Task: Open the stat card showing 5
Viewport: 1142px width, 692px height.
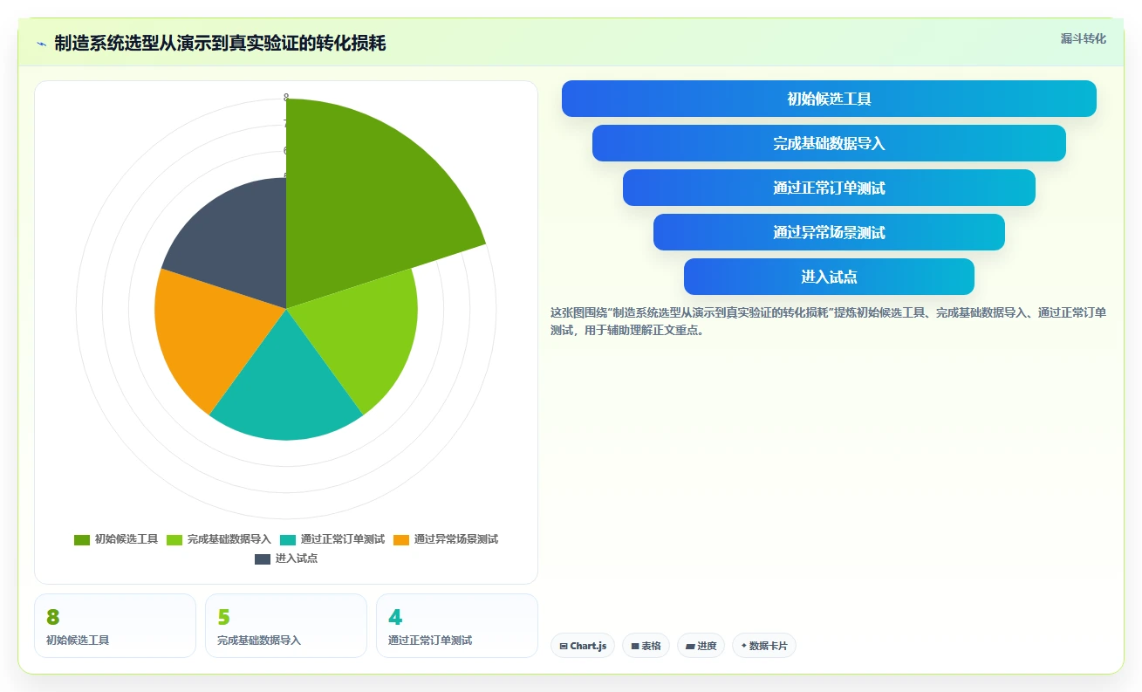Action: (286, 626)
